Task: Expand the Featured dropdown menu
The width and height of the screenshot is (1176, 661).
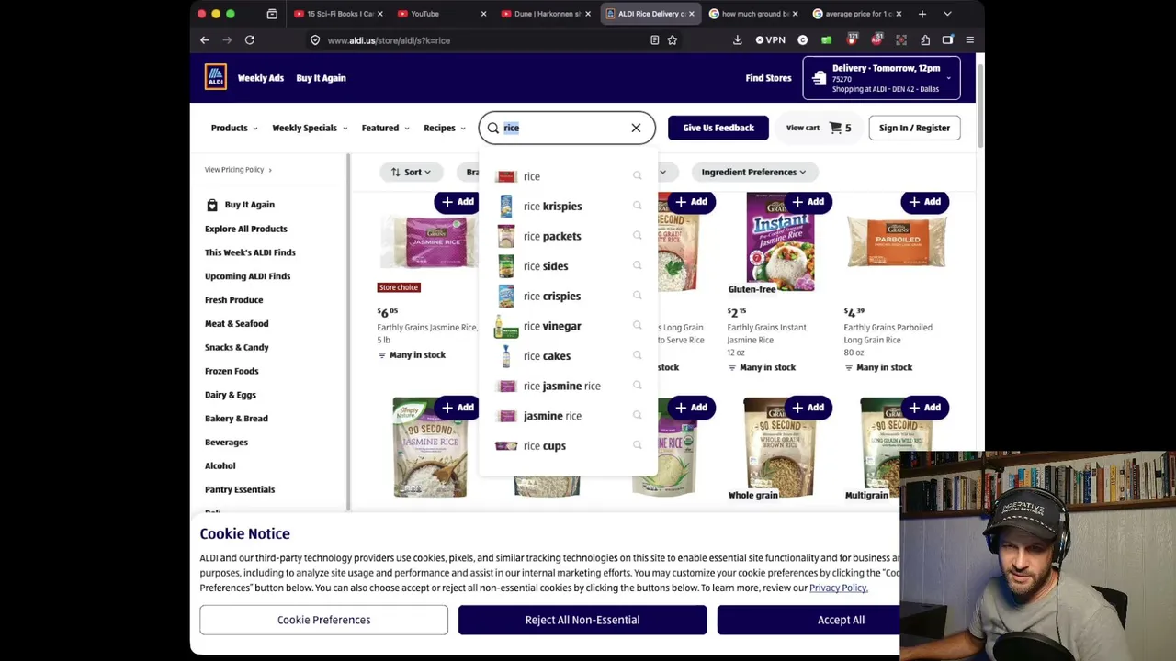Action: [x=386, y=128]
